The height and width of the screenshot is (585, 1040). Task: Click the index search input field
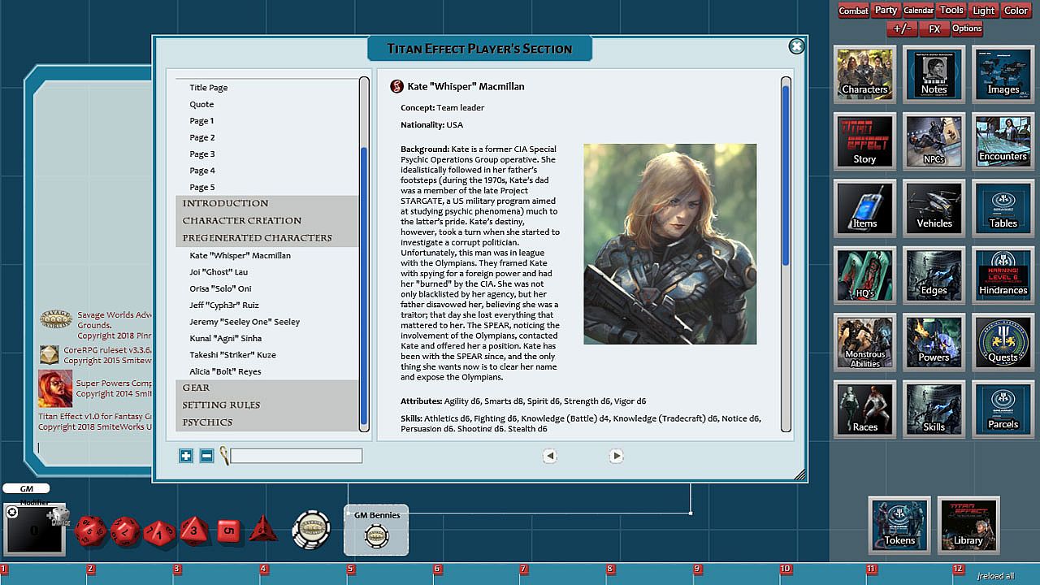coord(297,456)
